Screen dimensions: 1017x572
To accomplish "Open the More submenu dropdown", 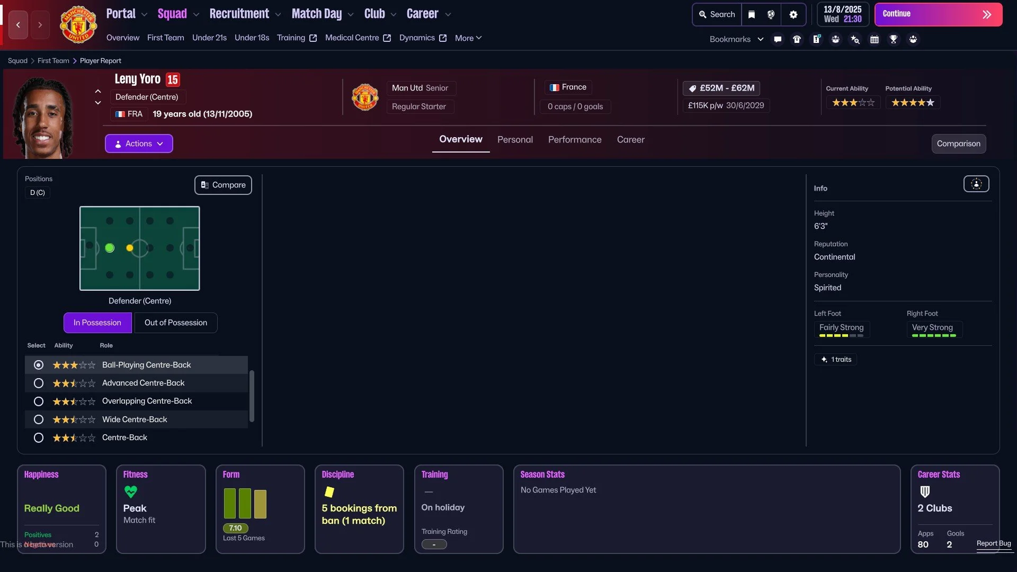I will [468, 38].
